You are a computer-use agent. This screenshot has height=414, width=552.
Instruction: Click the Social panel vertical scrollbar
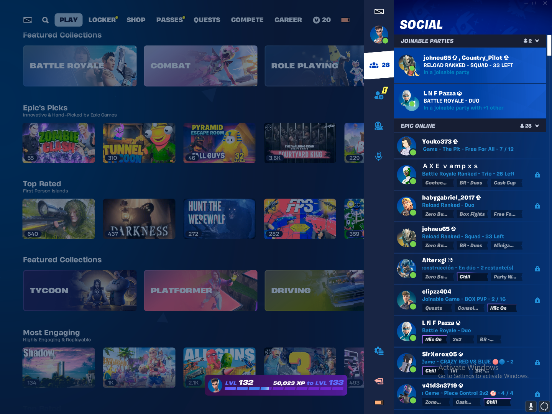point(549,45)
